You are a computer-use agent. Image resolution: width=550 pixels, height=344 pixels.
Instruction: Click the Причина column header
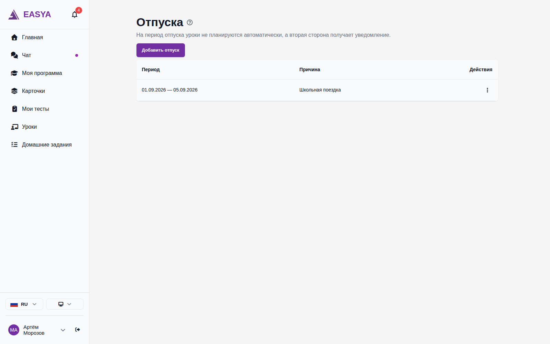click(310, 69)
